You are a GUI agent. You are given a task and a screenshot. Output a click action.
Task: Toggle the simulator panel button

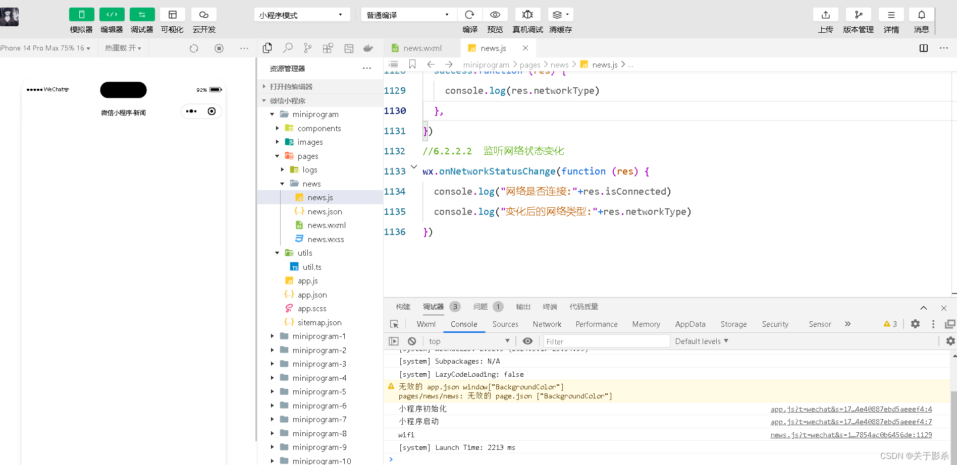(81, 15)
